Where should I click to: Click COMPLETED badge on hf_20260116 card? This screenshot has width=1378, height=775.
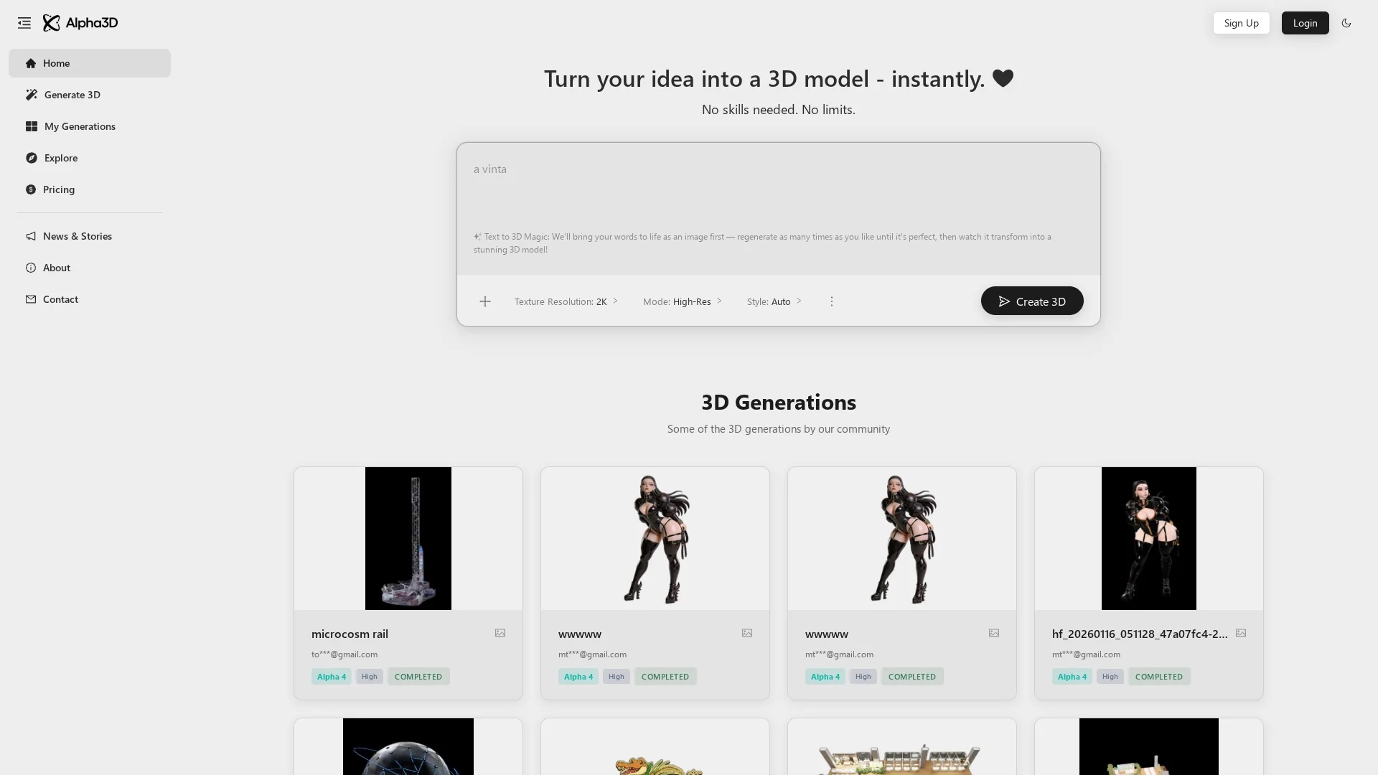(1159, 676)
